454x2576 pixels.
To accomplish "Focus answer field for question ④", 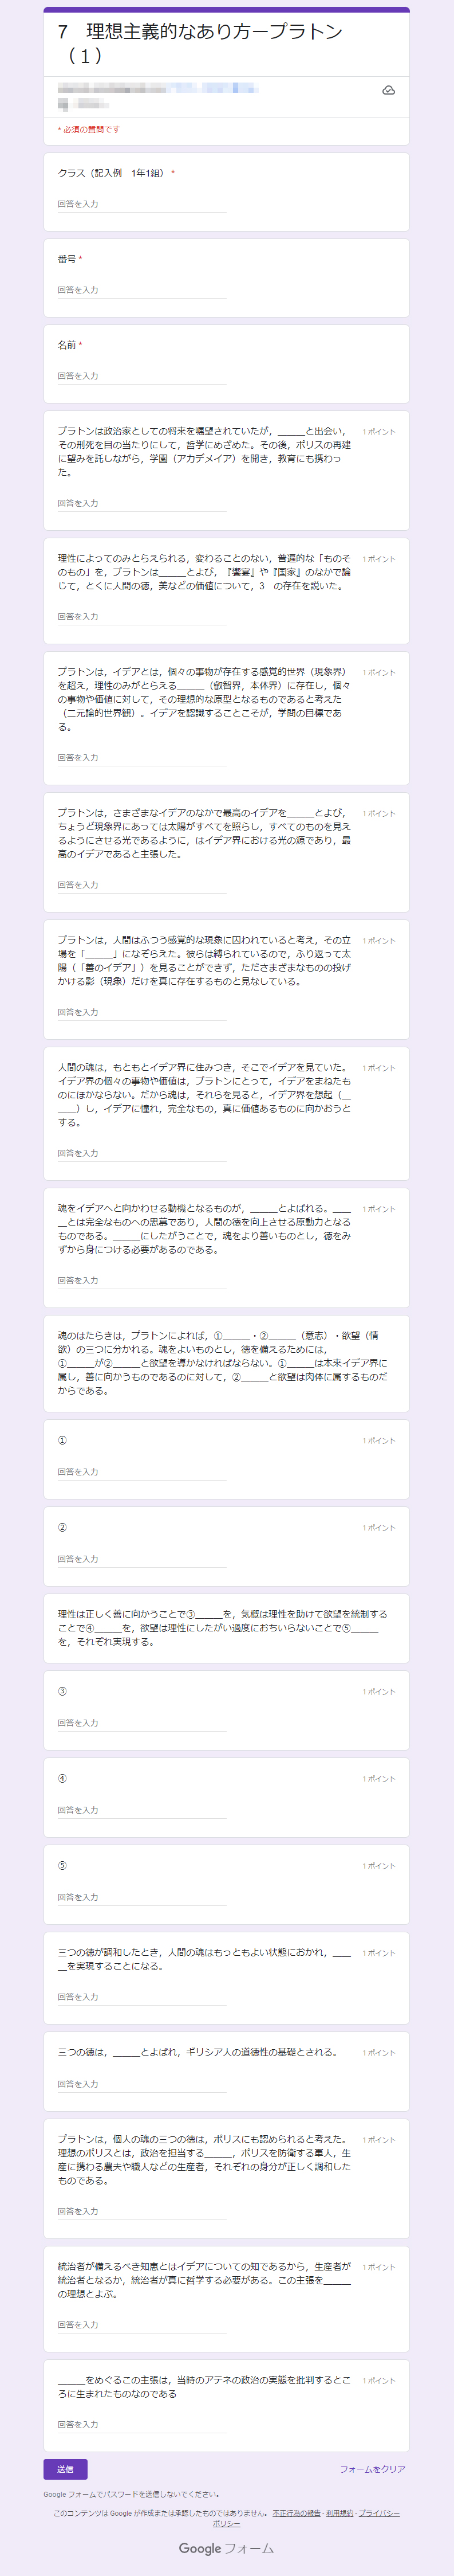I will (141, 1810).
